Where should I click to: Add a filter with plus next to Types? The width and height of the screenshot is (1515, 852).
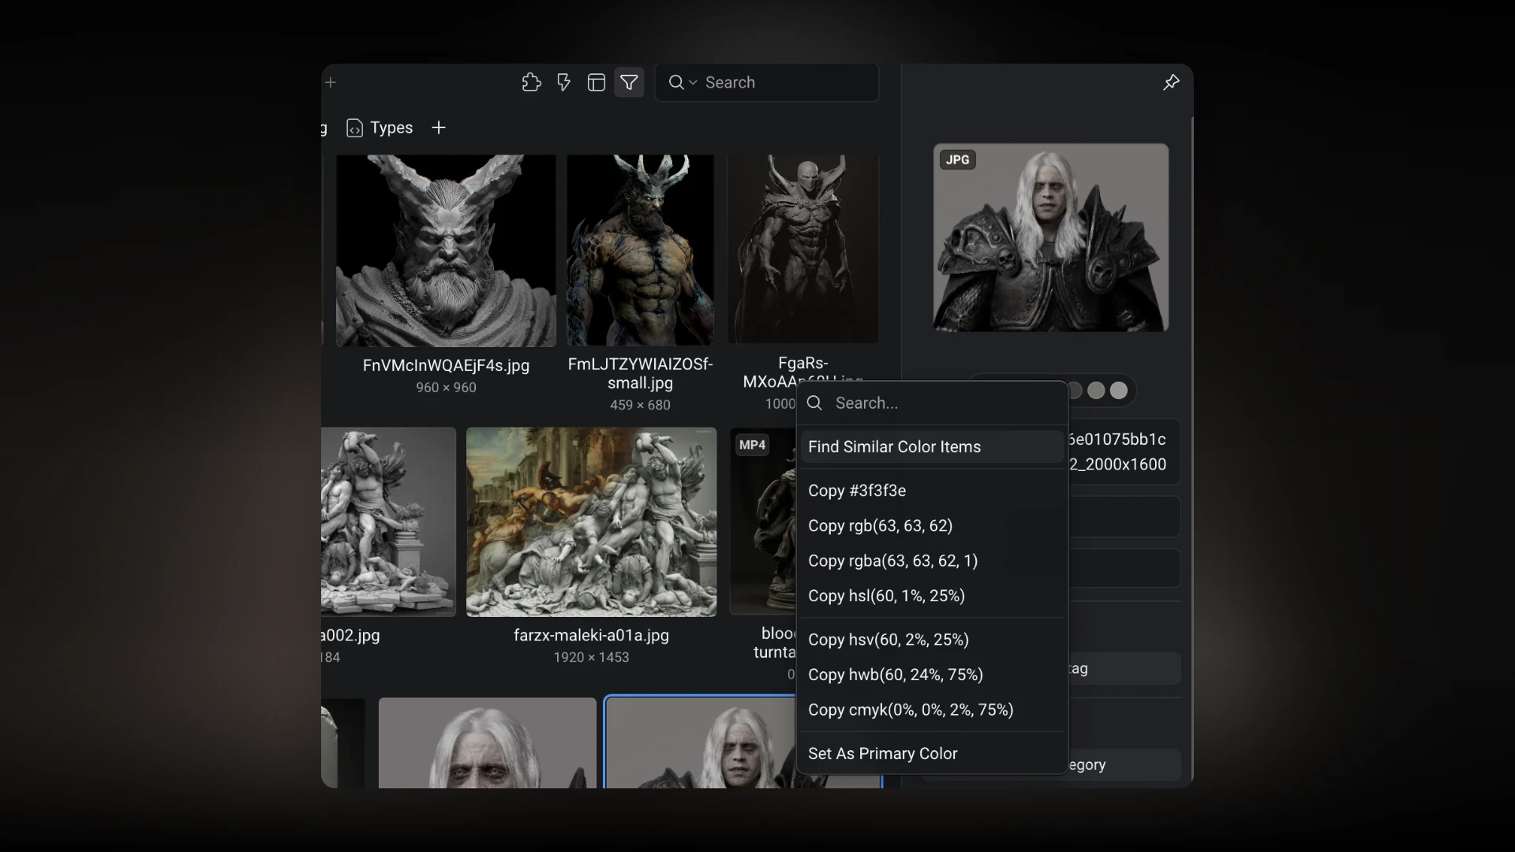tap(439, 128)
